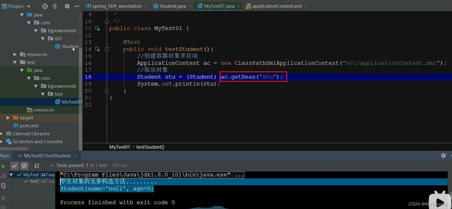Screen dimensions: 452x209
Task: Toggle code fold marker on line 10
Action: pos(107,21)
